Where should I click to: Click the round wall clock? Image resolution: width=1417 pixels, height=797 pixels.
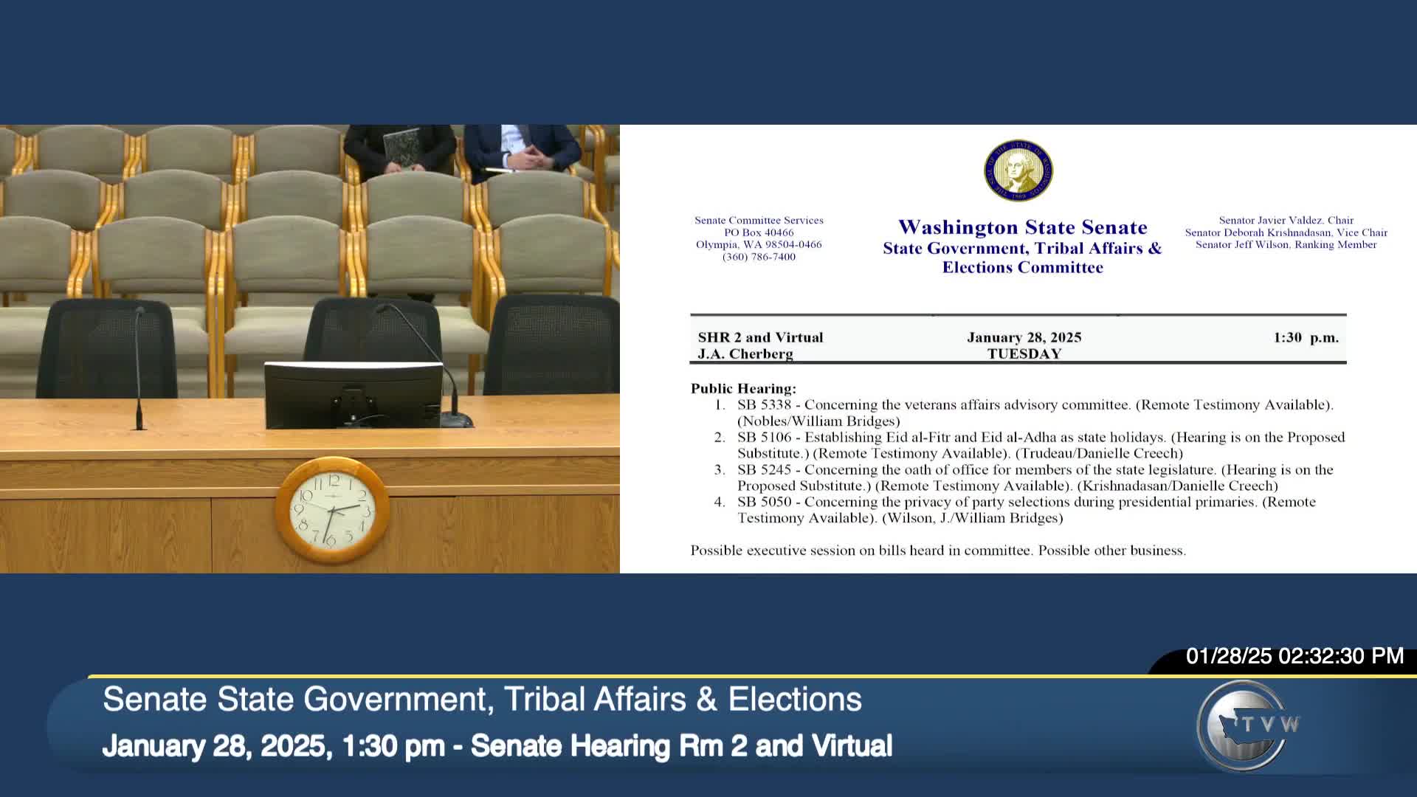tap(332, 510)
